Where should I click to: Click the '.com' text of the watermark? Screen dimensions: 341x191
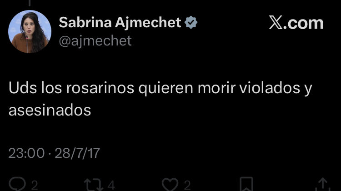pyautogui.click(x=303, y=23)
